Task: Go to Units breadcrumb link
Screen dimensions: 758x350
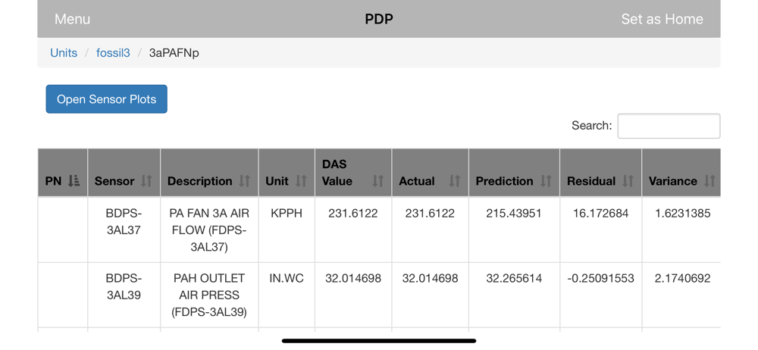Action: [64, 53]
